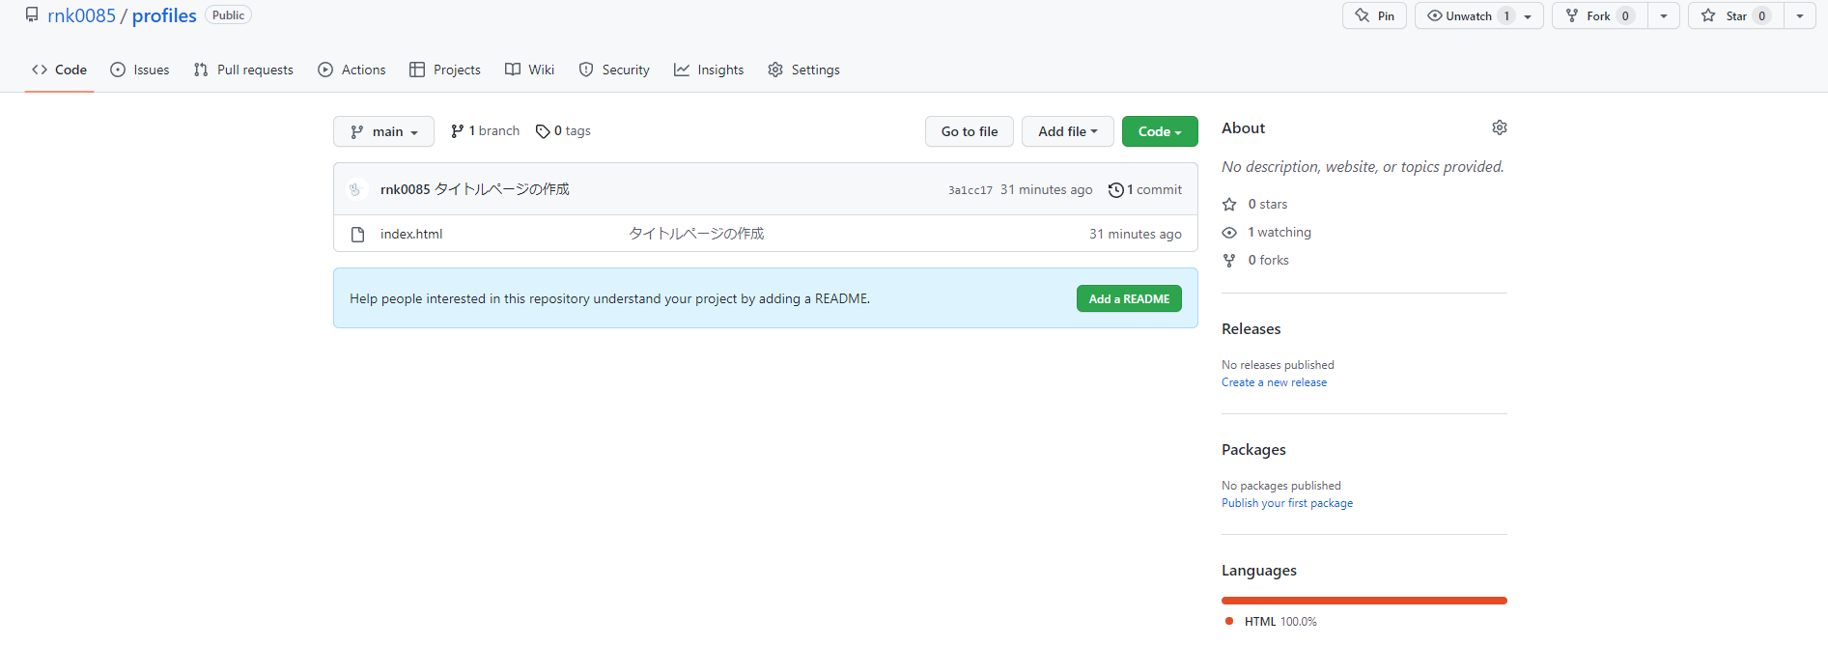Switch to the Code tab
This screenshot has width=1828, height=646.
pos(59,70)
